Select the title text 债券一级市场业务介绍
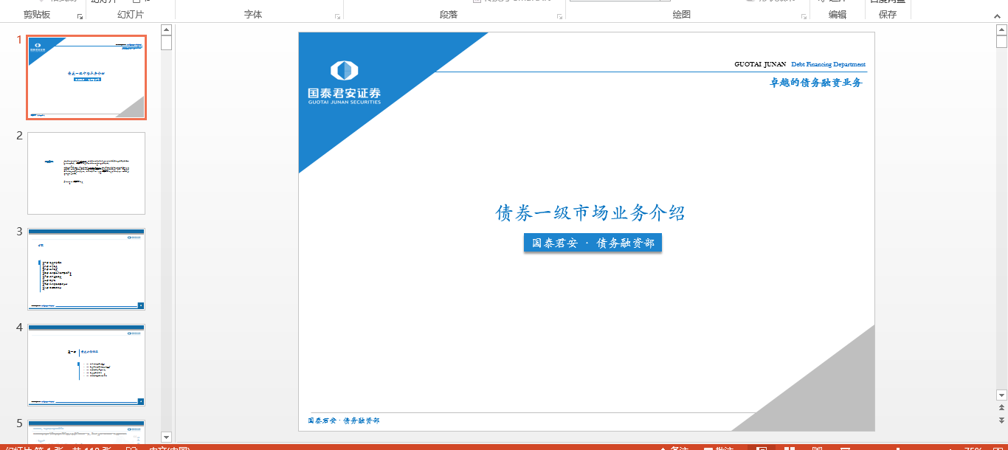 [x=590, y=213]
